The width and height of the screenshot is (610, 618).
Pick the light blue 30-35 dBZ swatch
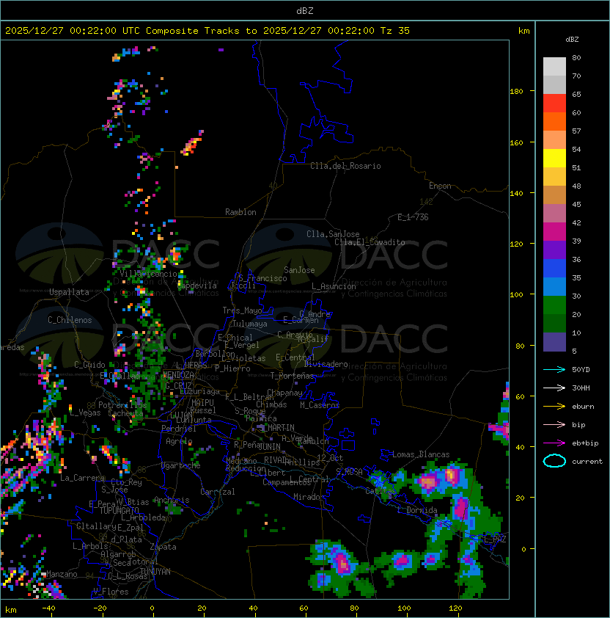coord(554,287)
